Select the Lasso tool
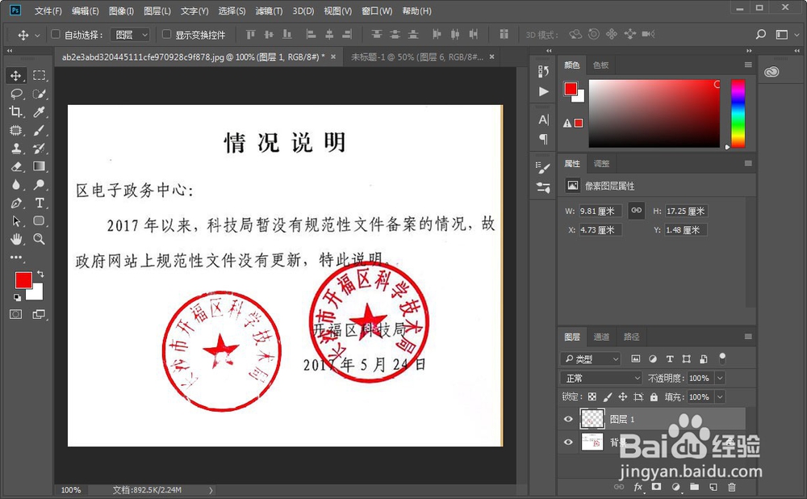The image size is (807, 499). click(17, 94)
